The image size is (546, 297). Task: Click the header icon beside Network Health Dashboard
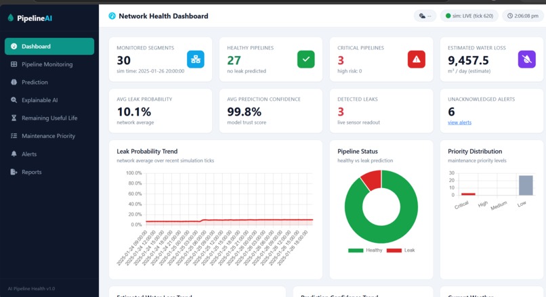pyautogui.click(x=112, y=16)
